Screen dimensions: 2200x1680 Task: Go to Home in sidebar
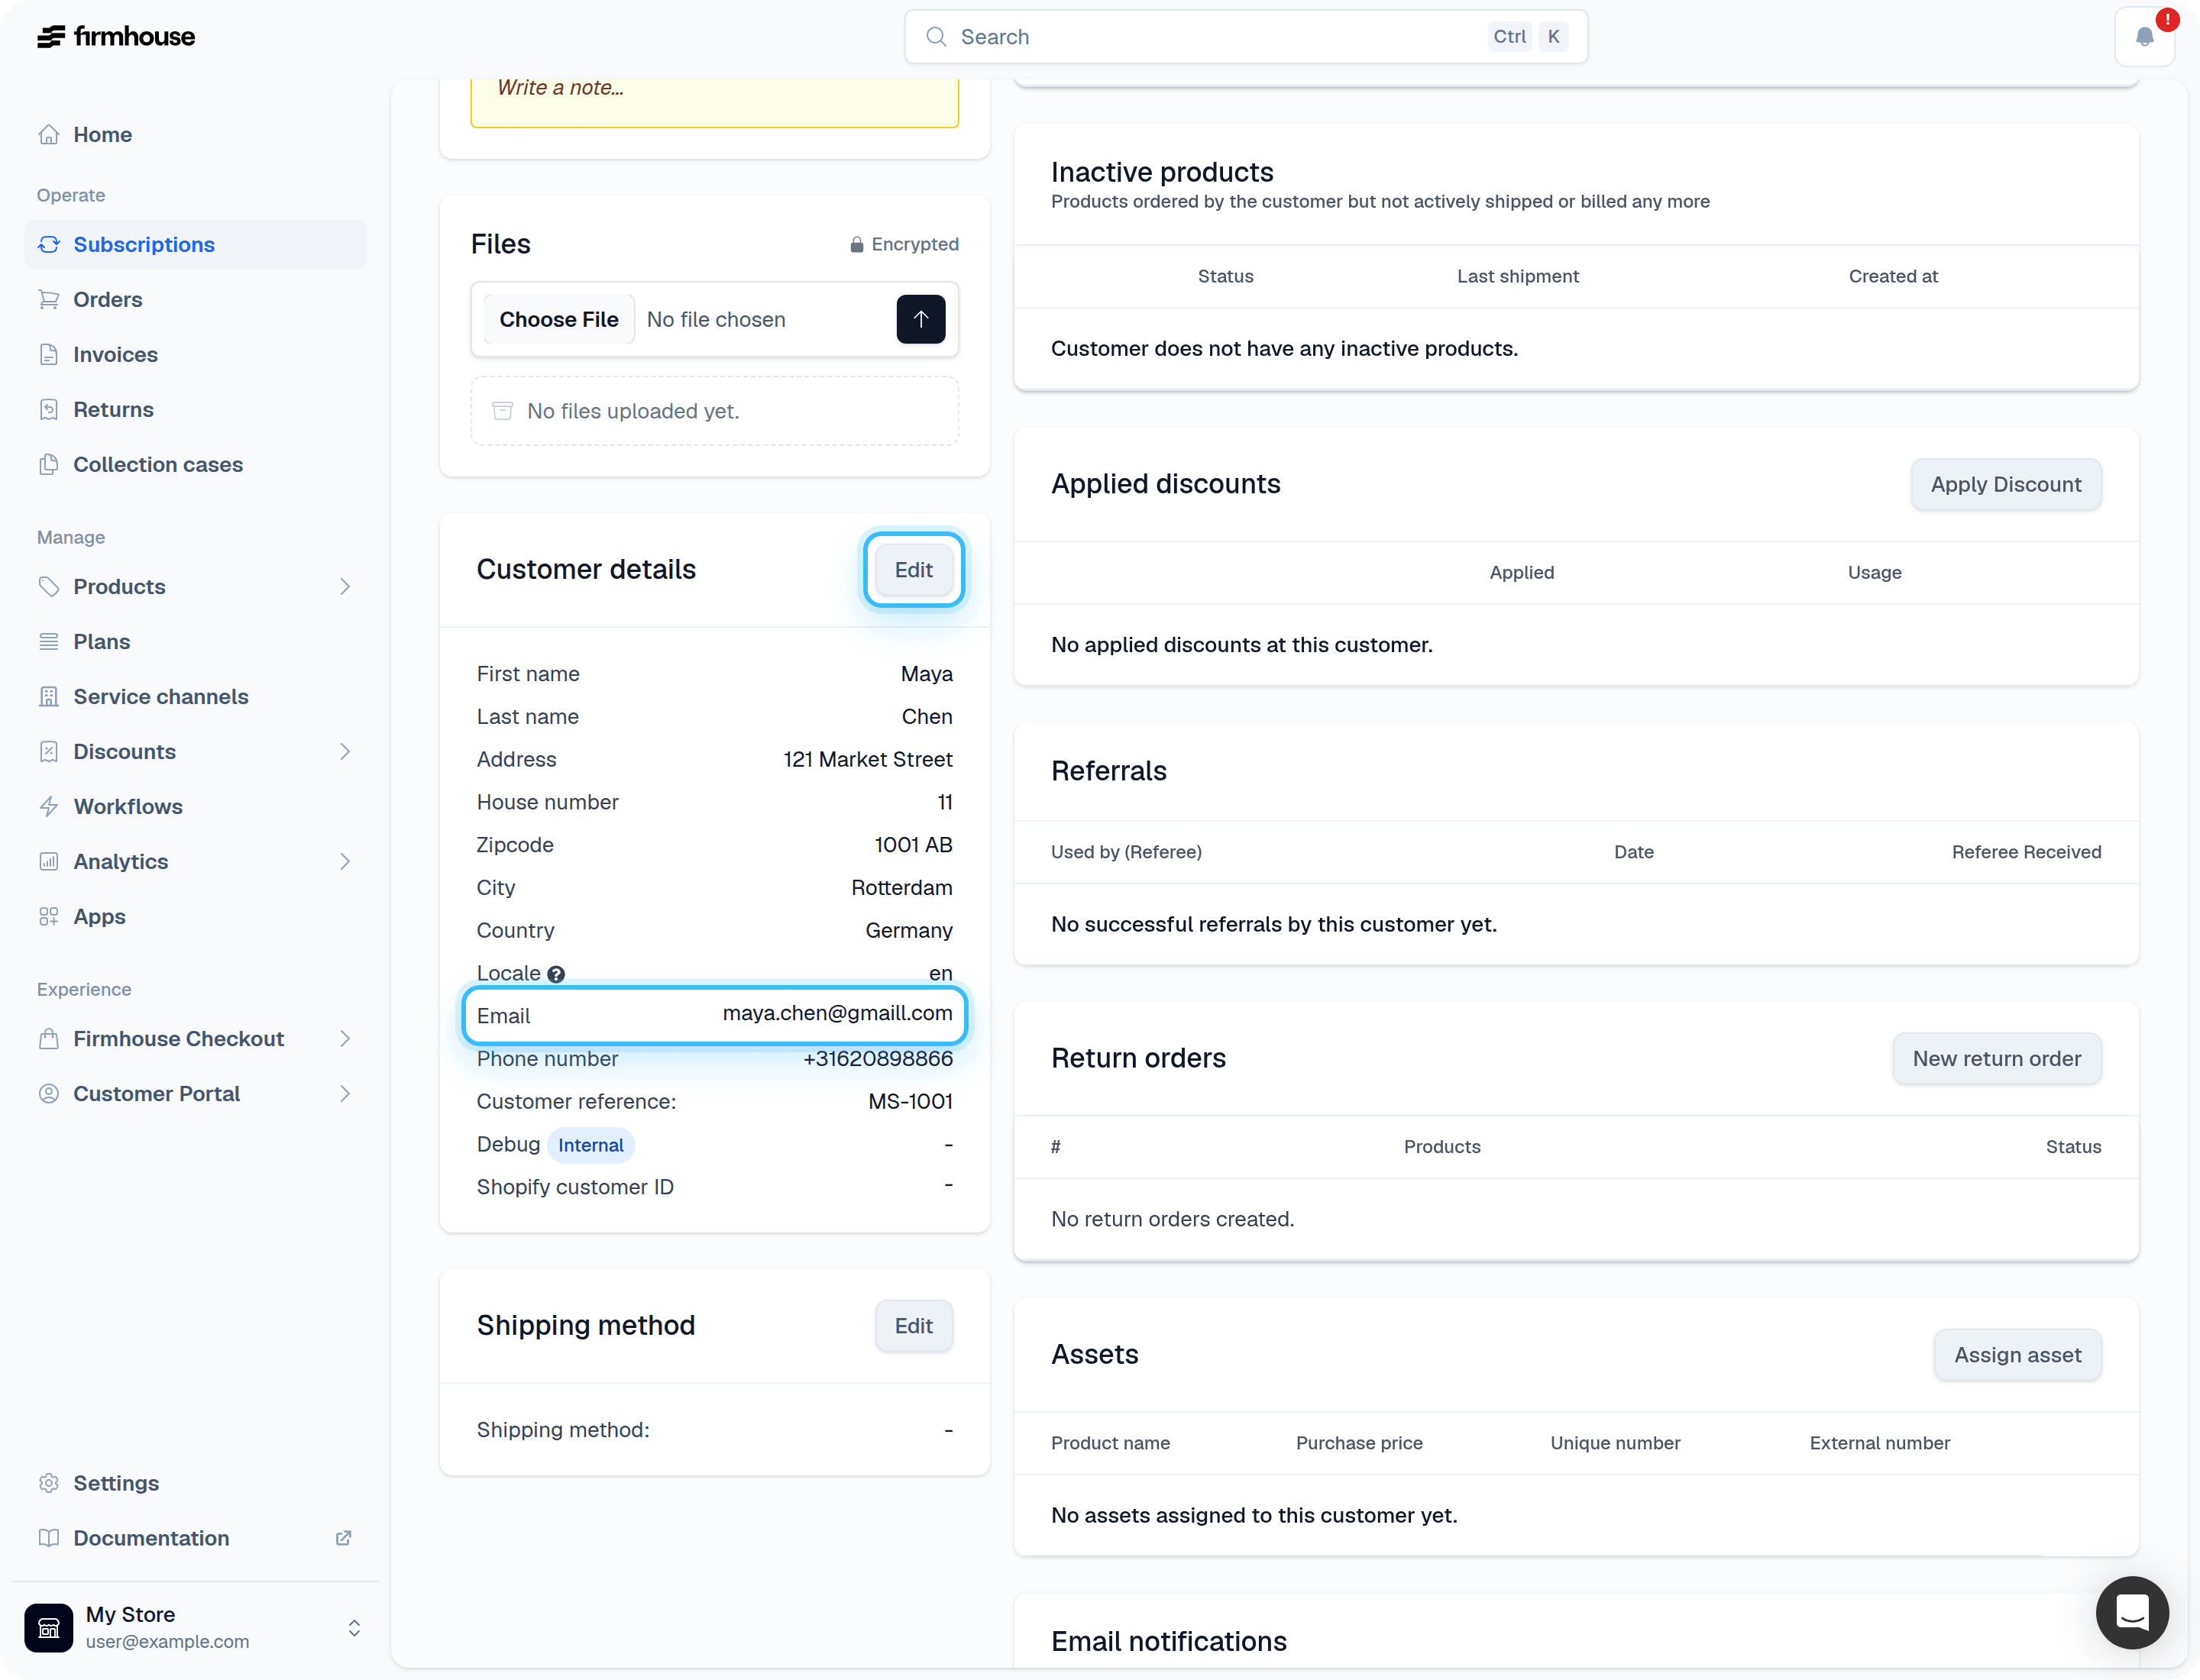tap(195, 134)
